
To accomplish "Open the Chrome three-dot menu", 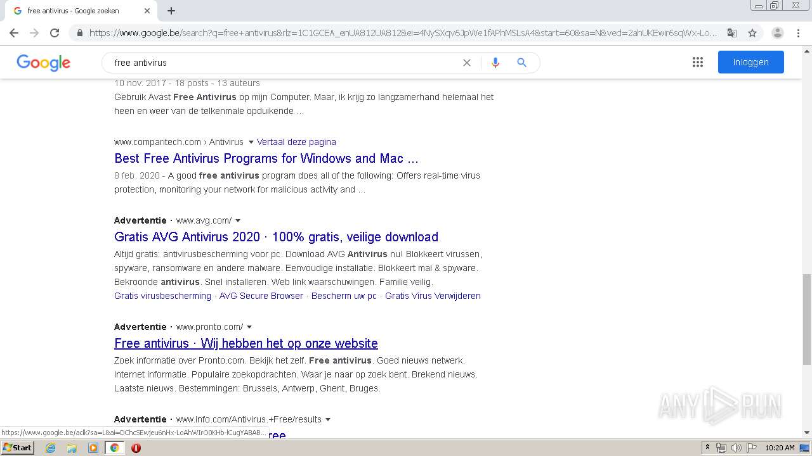I will (798, 33).
